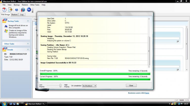Click the show desktop quick launch icon
The height and width of the screenshot is (106, 190).
click(x=11, y=104)
